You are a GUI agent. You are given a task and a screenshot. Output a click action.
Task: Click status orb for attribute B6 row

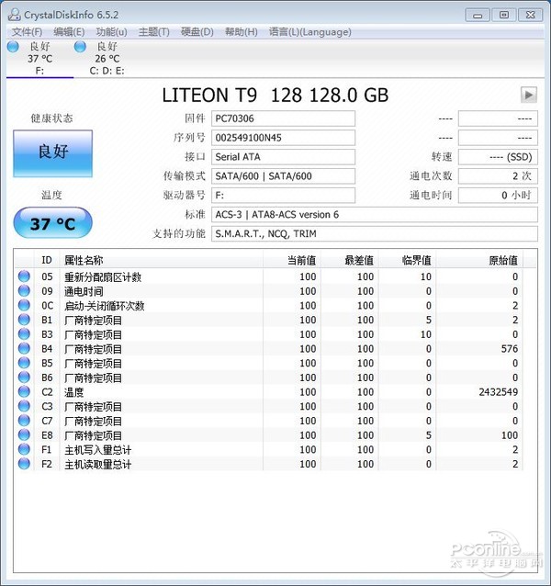tap(24, 378)
